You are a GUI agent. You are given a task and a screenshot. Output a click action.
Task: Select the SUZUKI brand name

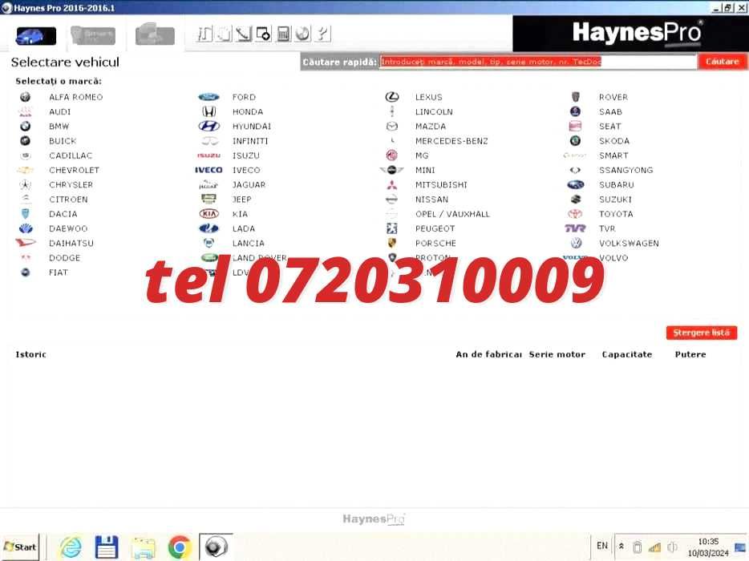615,200
